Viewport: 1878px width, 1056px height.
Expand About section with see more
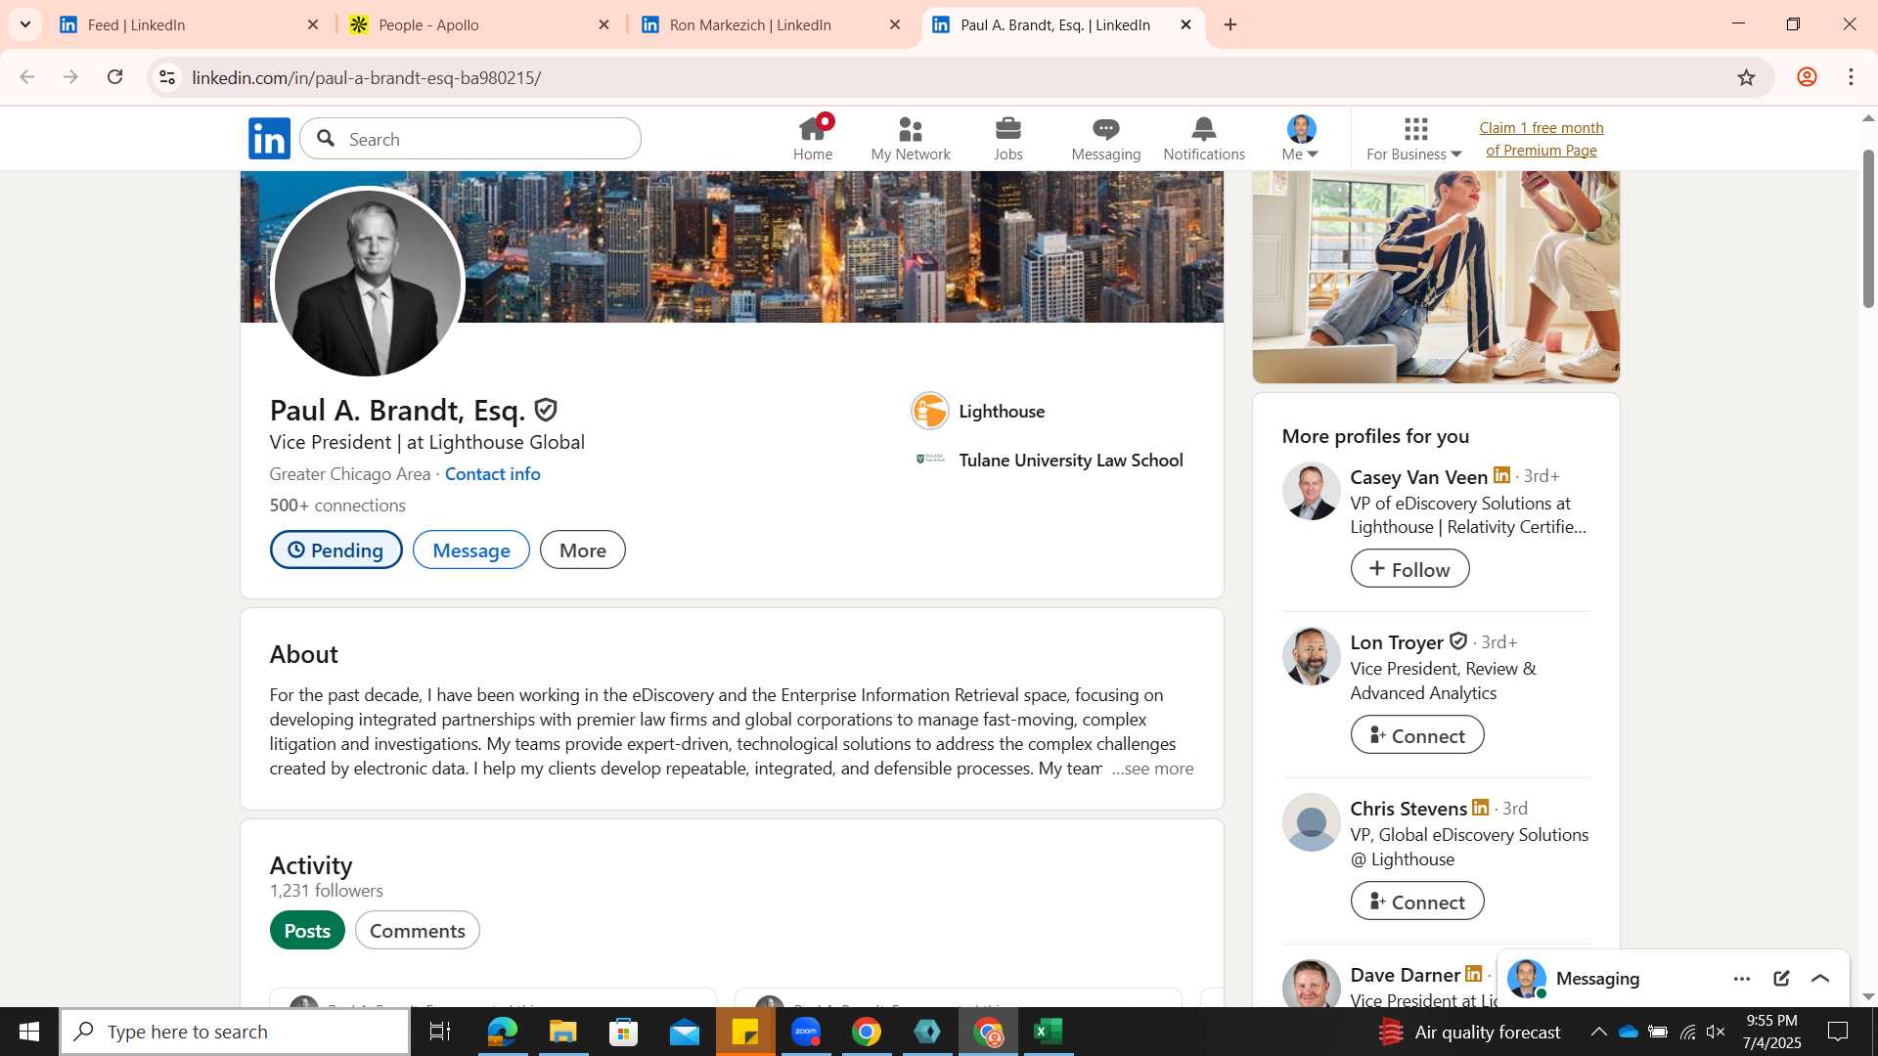coord(1152,770)
